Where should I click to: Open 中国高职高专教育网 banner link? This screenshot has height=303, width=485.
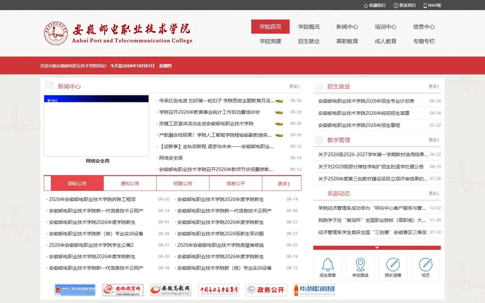coord(219,290)
